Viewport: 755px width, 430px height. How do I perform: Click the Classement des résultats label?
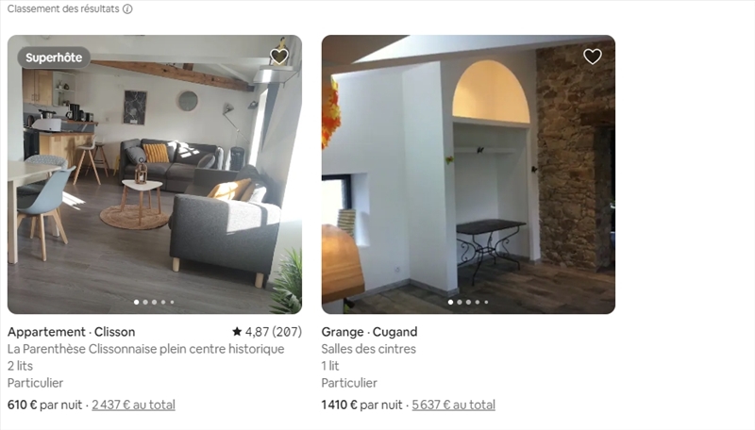63,8
